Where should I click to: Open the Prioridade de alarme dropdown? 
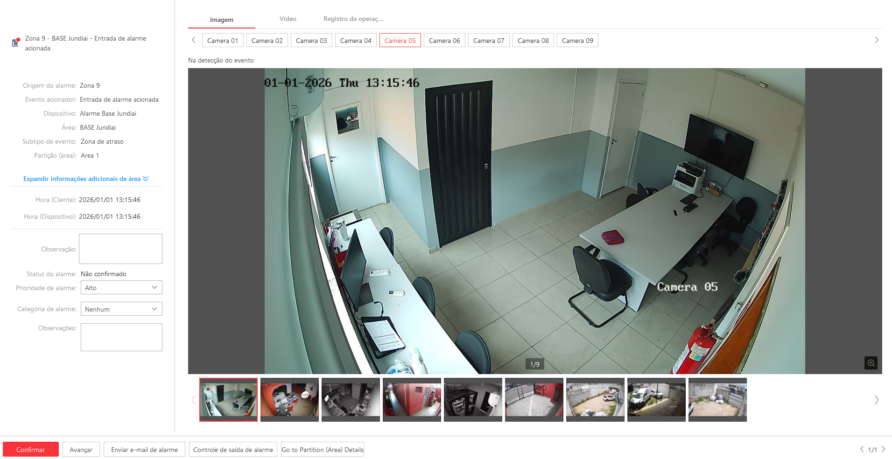(x=121, y=288)
